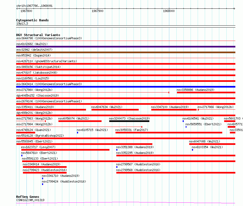The height and width of the screenshot is (206, 243).
Task: Click the Cytogenetic Bands track title
Action: 32,20
